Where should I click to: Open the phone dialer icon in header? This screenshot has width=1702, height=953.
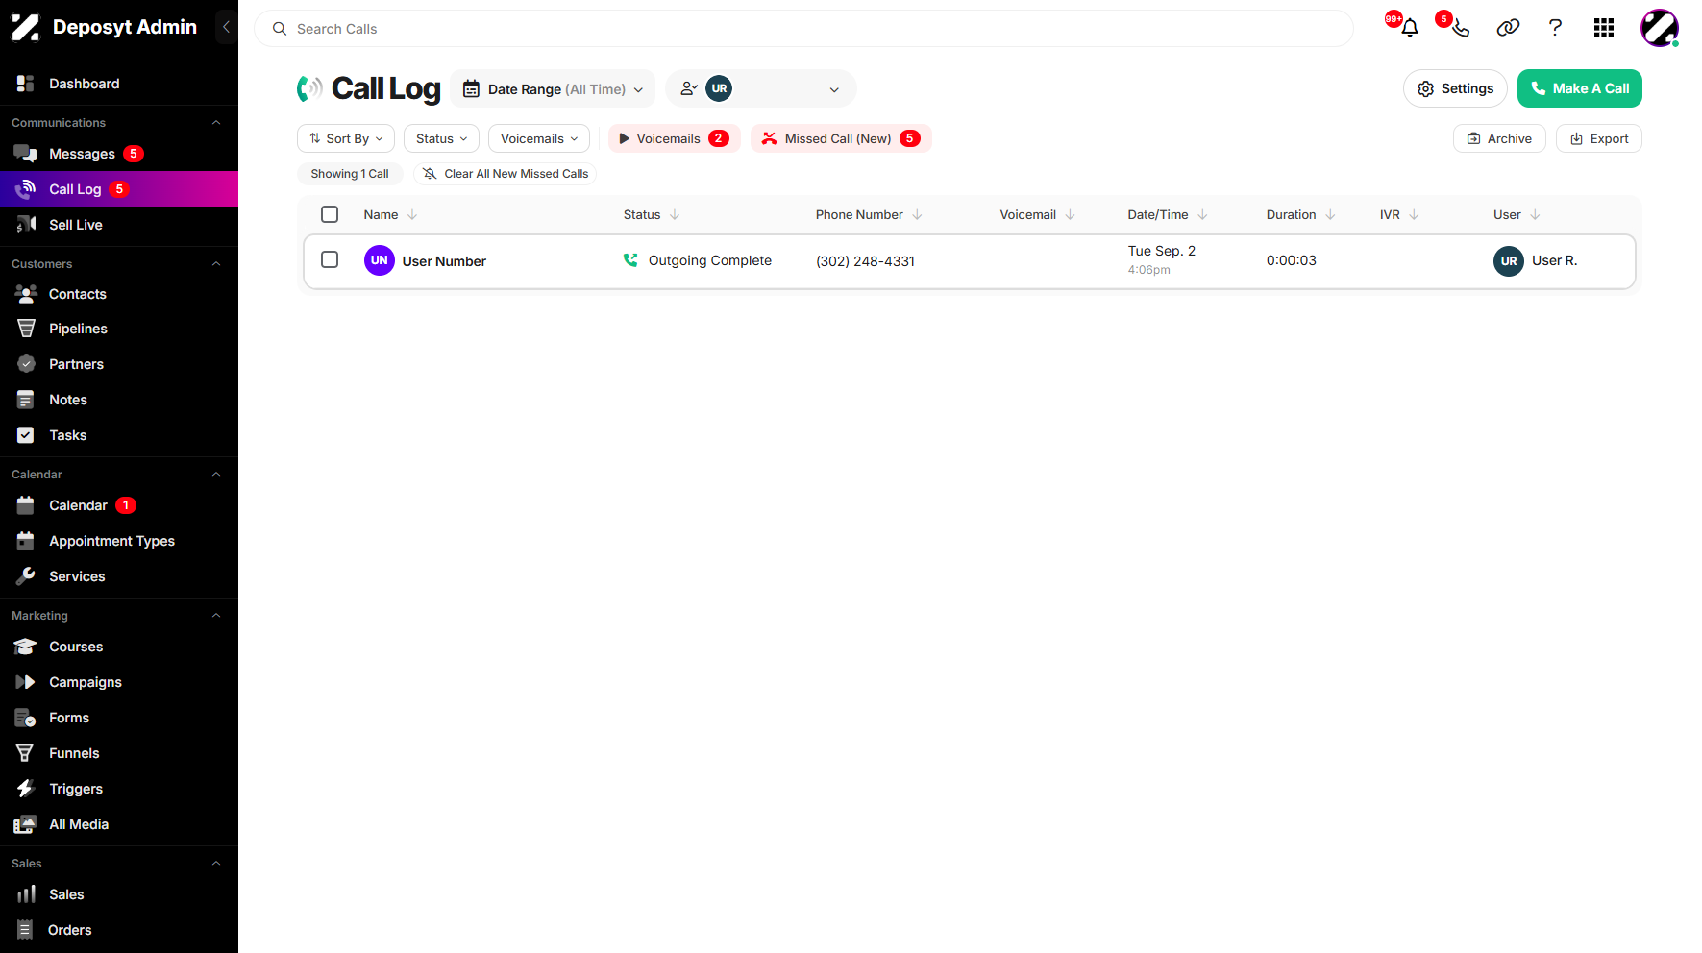click(x=1460, y=28)
